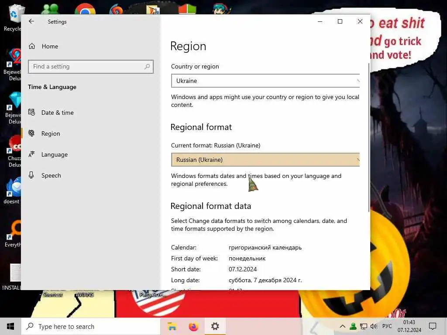Click the search magnifier in Find a setting

coord(147,67)
